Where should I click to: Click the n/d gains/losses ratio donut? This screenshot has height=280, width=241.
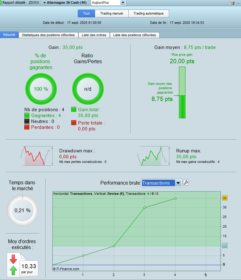click(88, 89)
